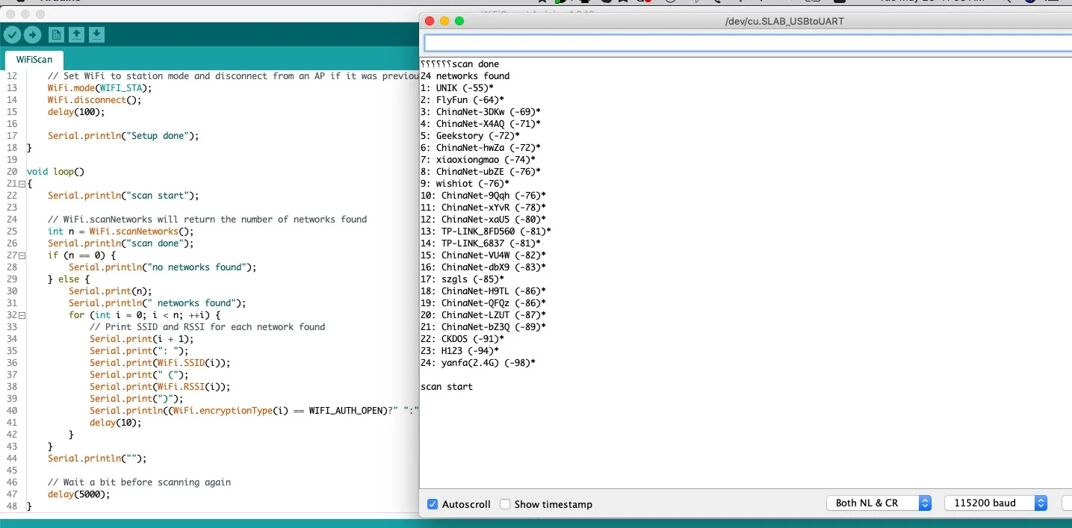Screen dimensions: 1072x528
Task: Click the '14: TP-LINK_6837 (-81)*' output line
Action: (x=481, y=243)
